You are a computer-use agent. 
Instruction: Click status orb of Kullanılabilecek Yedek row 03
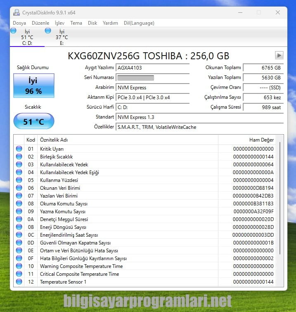point(19,164)
